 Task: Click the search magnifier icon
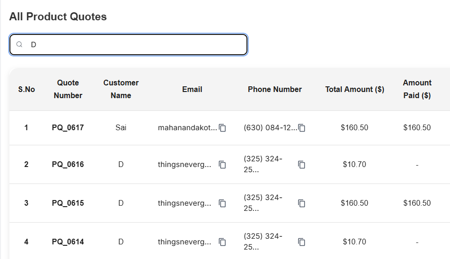pos(19,45)
